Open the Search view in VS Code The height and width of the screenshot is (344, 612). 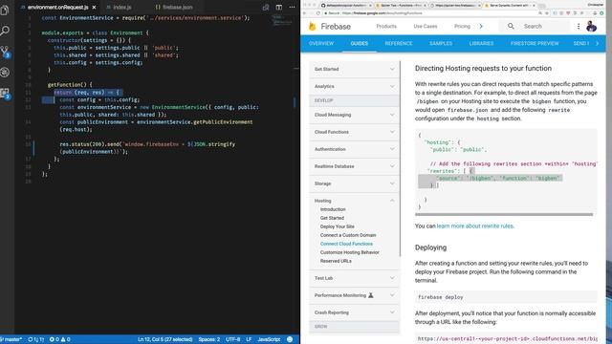[x=5, y=31]
